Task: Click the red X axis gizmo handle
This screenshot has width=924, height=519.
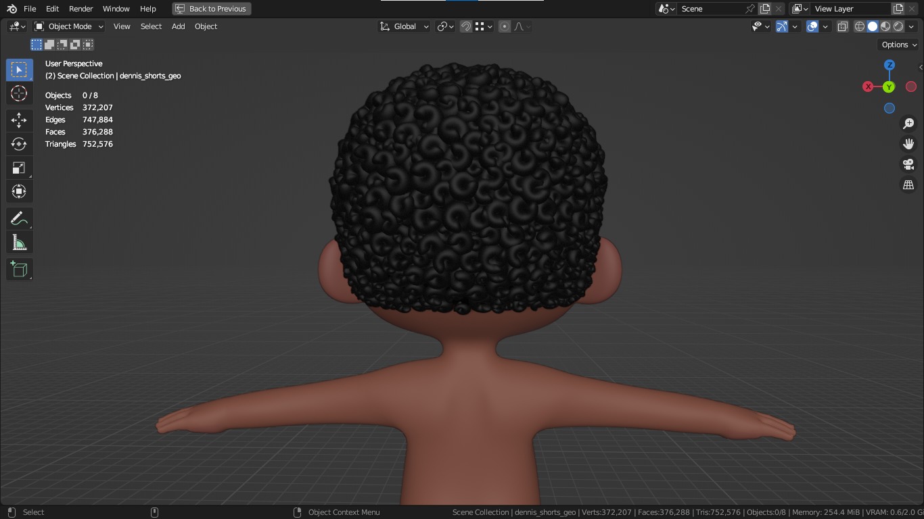Action: click(x=868, y=86)
